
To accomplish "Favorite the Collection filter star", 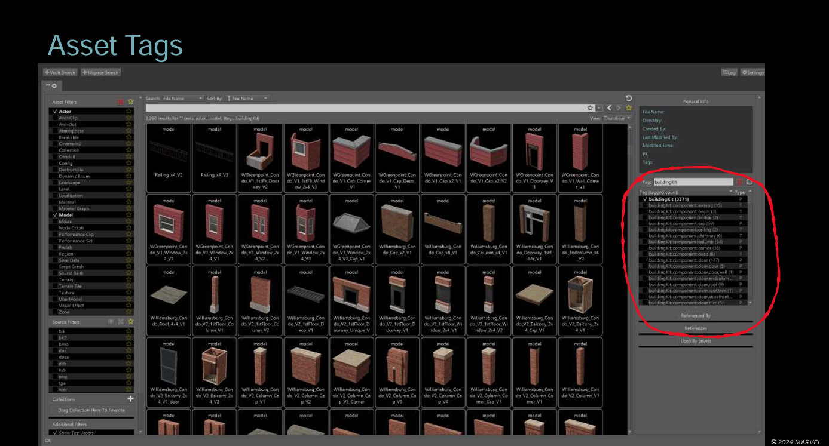I will tap(129, 150).
